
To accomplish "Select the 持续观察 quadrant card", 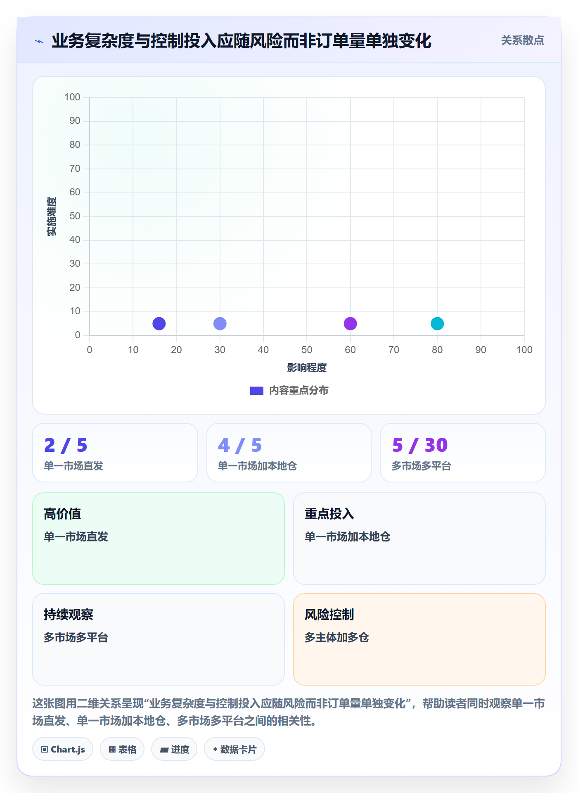I will (x=159, y=639).
